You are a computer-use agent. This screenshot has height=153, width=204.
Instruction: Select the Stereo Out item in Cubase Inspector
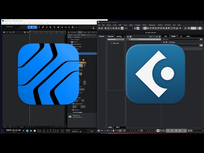point(116,43)
